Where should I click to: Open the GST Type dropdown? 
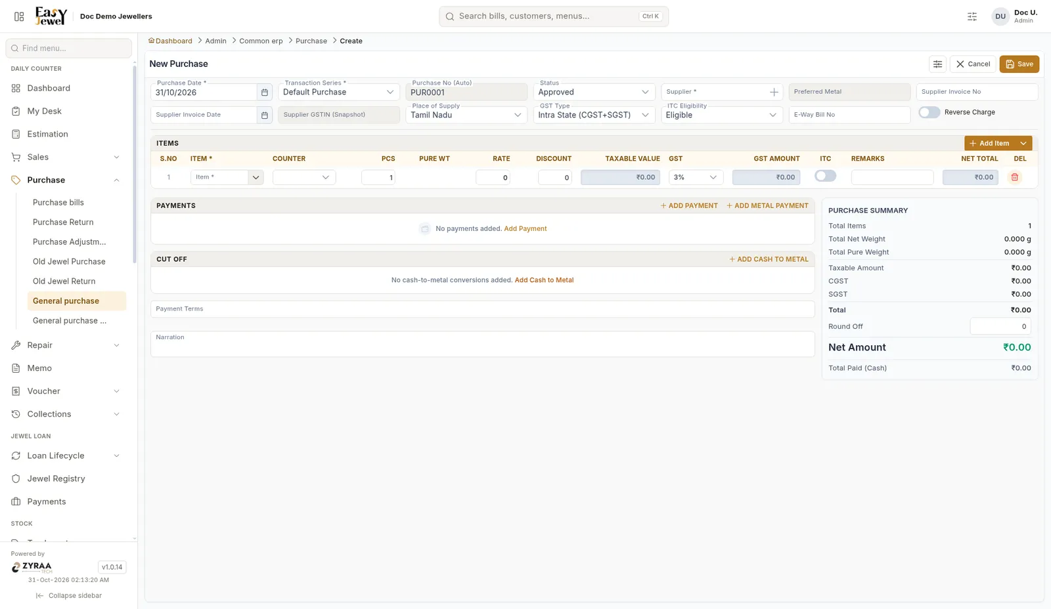tap(594, 115)
